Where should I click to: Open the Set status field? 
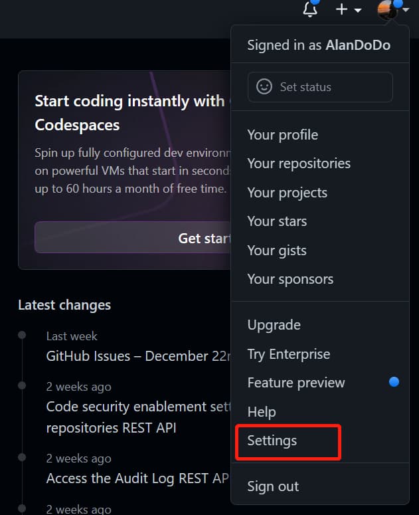320,87
